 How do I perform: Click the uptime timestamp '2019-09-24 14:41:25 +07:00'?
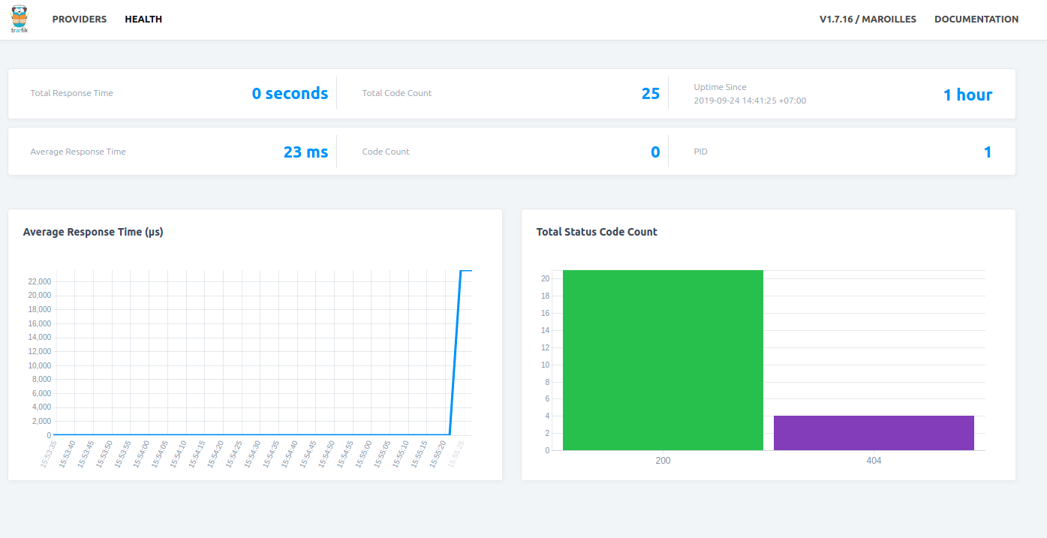pyautogui.click(x=750, y=101)
